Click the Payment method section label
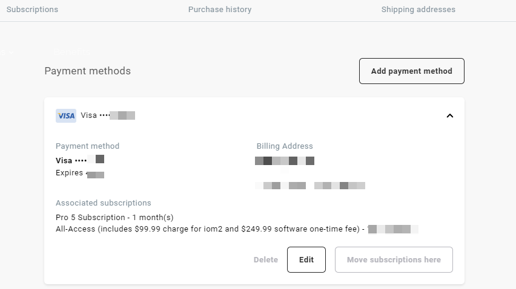The height and width of the screenshot is (289, 516). 88,146
